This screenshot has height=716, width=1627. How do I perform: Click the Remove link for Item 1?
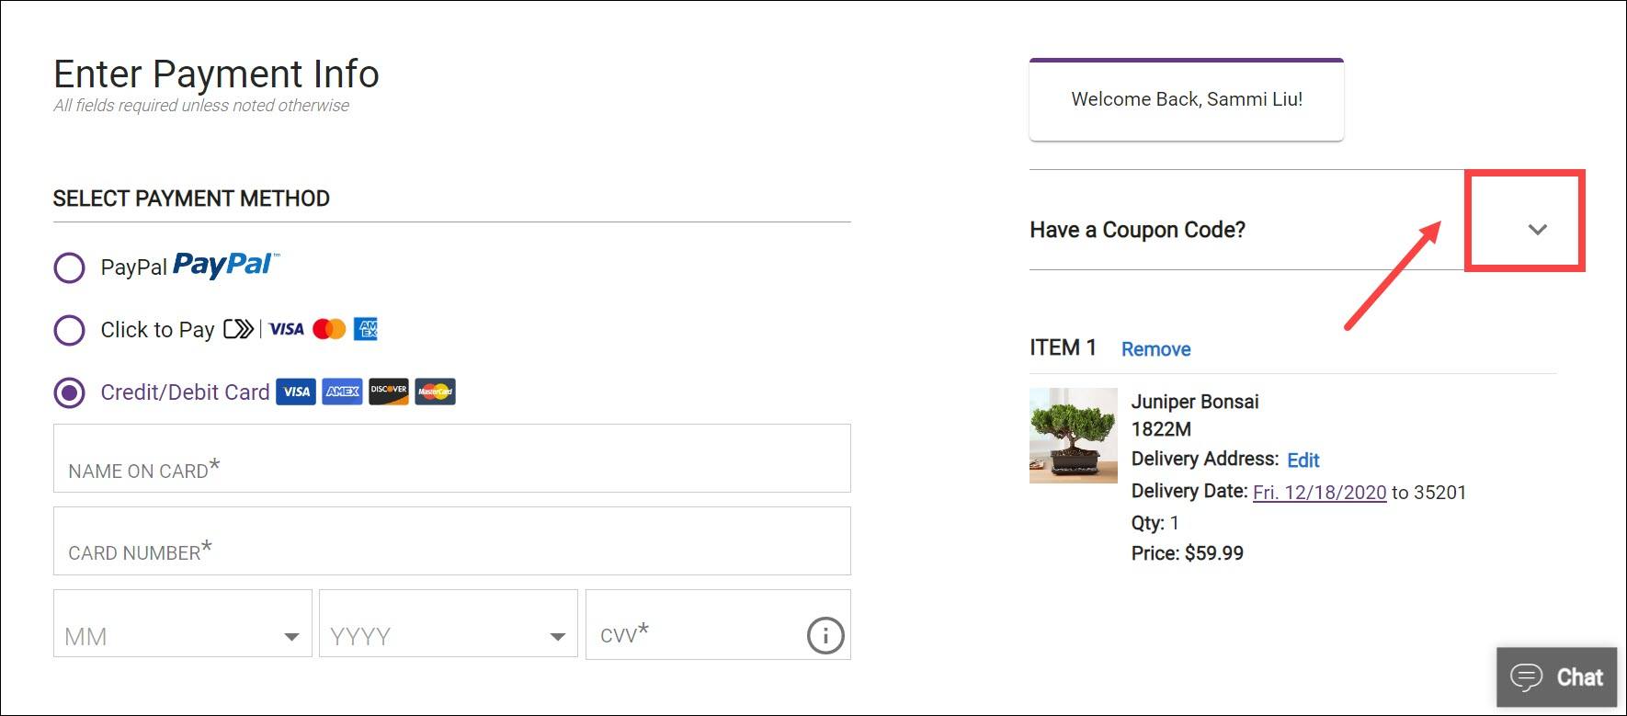pyautogui.click(x=1155, y=349)
